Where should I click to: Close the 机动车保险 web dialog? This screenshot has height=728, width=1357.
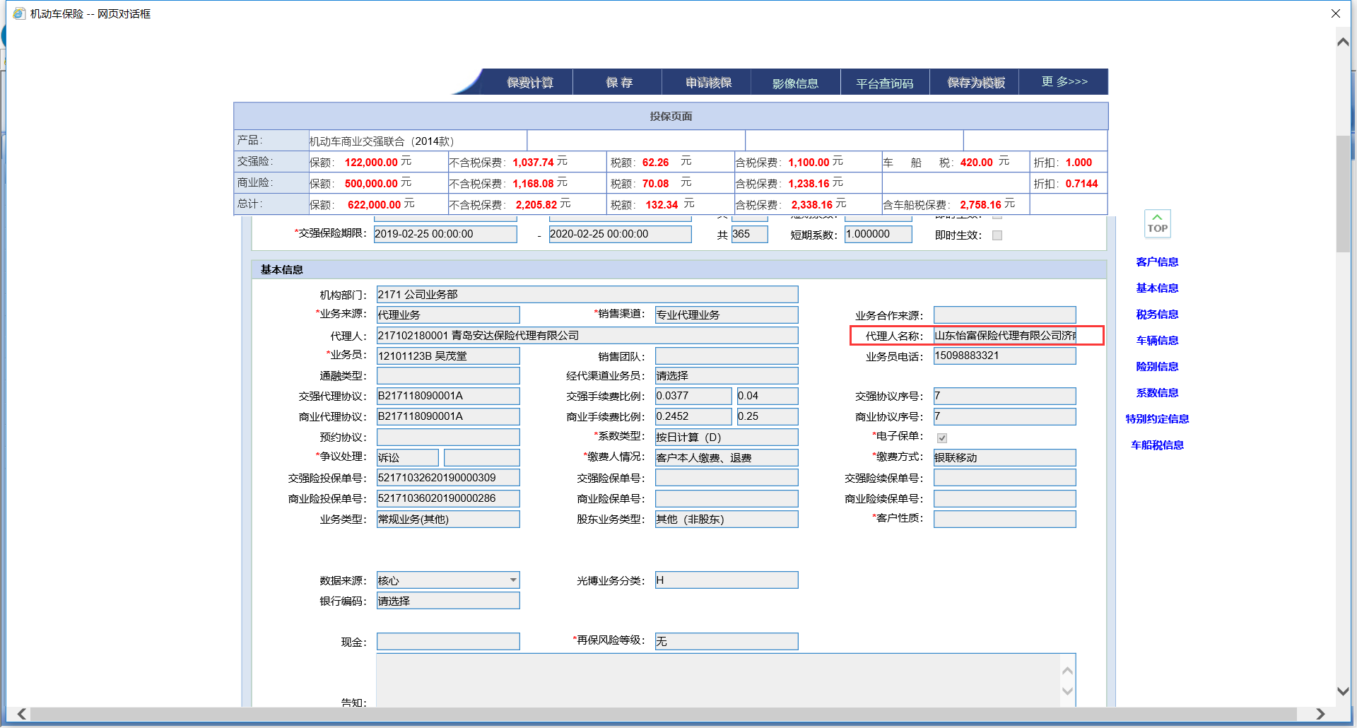(x=1335, y=13)
